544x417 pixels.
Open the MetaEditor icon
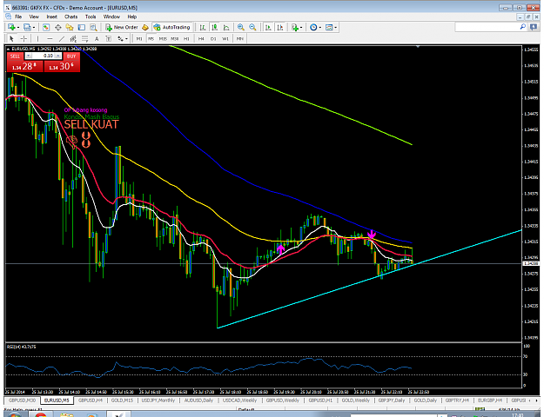pos(145,27)
